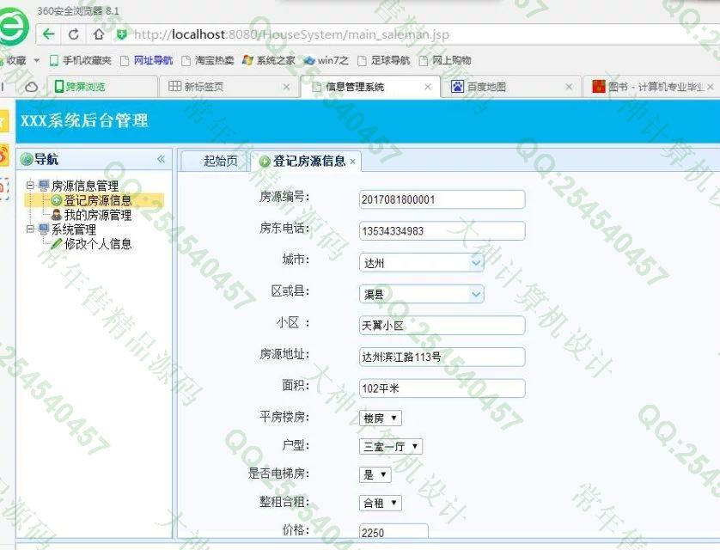Switch to 起始页 content tab
The width and height of the screenshot is (720, 550).
(x=216, y=161)
